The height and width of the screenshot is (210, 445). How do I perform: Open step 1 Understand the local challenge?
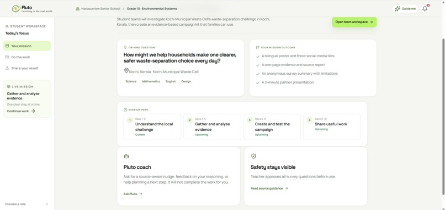coord(152,127)
